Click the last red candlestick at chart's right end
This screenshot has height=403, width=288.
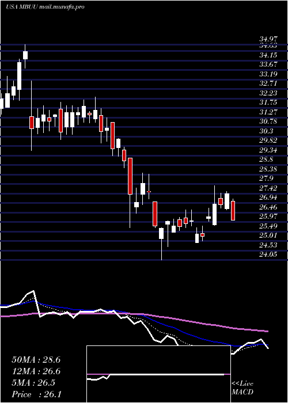point(233,211)
